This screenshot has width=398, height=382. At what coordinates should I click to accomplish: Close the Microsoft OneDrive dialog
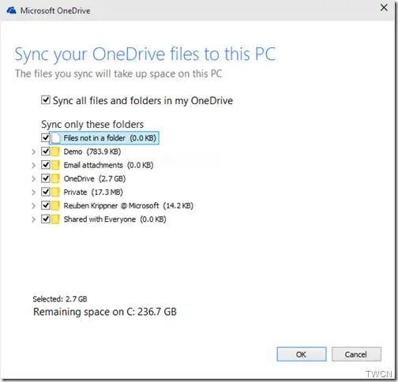click(x=384, y=8)
